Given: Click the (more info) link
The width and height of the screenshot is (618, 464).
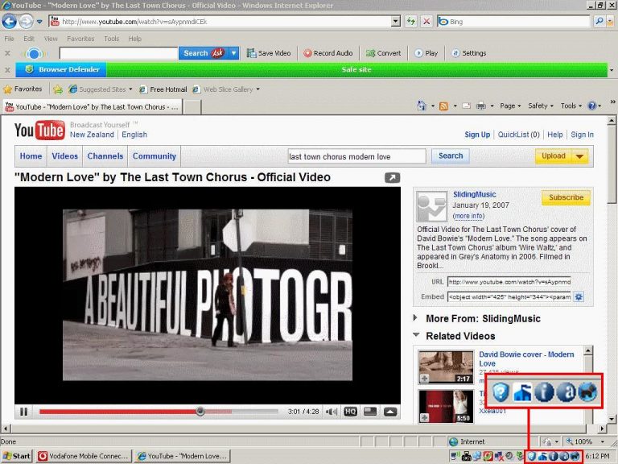Looking at the screenshot, I should click(x=468, y=216).
